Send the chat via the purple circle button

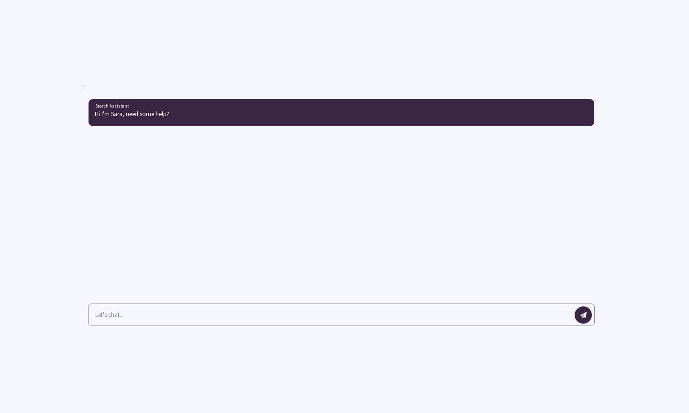pos(583,315)
